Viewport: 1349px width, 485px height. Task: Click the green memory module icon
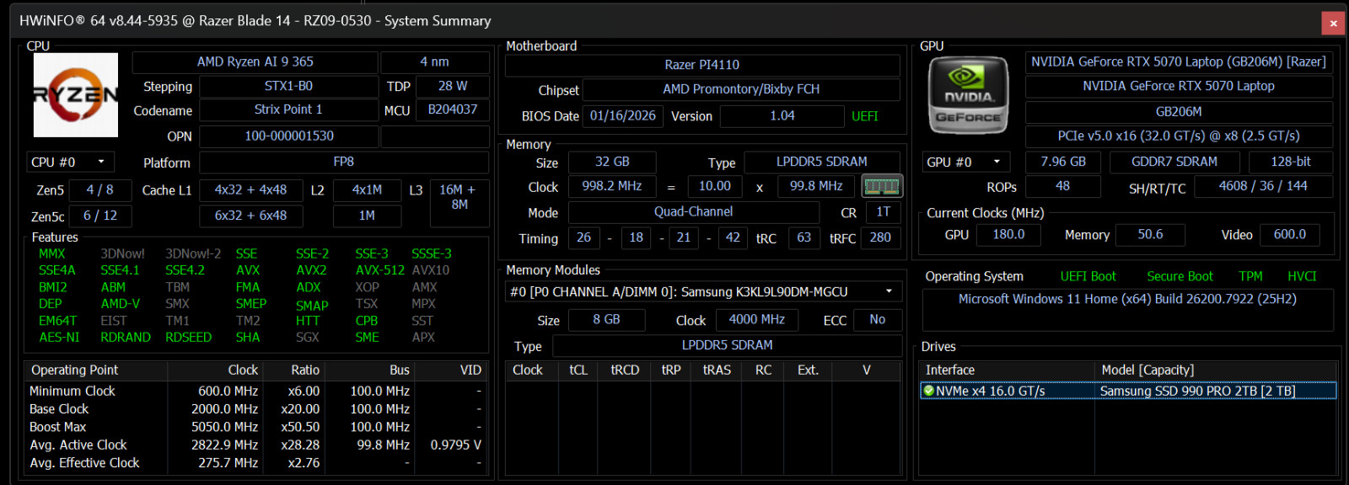click(x=882, y=186)
